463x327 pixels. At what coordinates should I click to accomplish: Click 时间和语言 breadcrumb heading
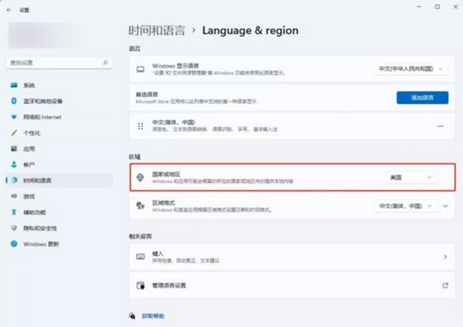coord(157,31)
